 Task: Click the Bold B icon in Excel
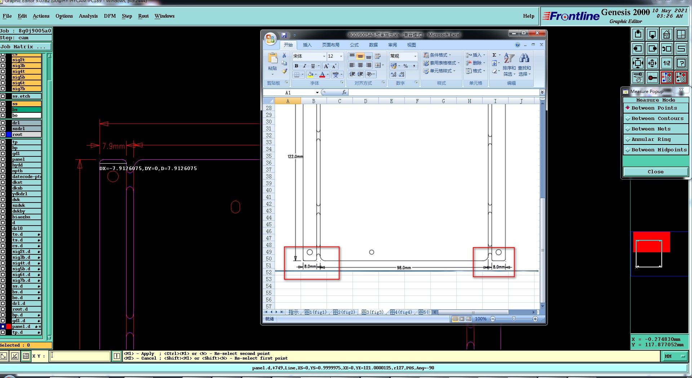pyautogui.click(x=296, y=66)
